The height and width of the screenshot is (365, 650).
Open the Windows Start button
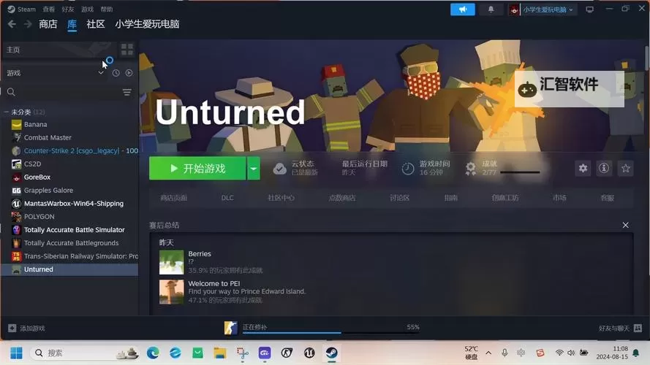point(16,353)
